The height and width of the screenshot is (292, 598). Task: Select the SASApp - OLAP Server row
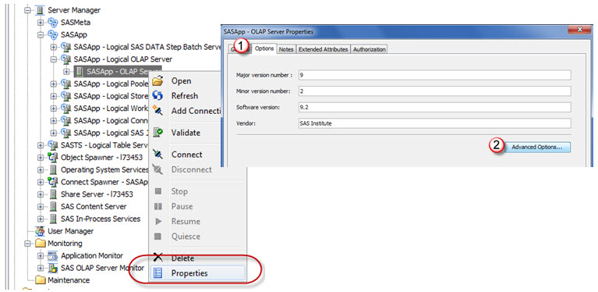pyautogui.click(x=118, y=71)
